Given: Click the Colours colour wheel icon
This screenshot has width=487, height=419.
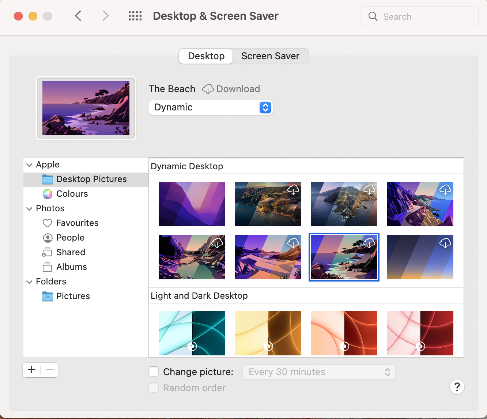Looking at the screenshot, I should tap(48, 194).
